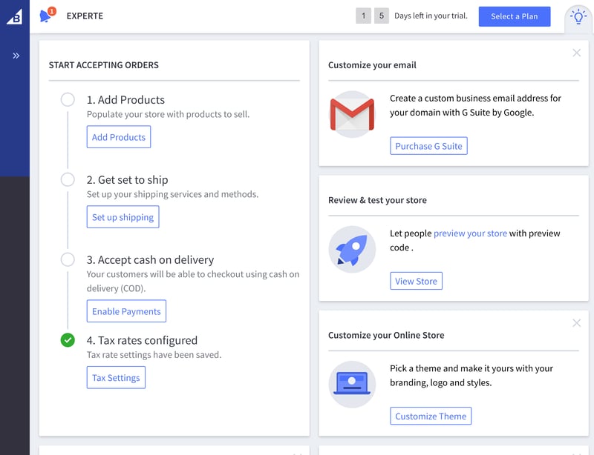This screenshot has height=455, width=594.
Task: Dismiss the Customize your email card
Action: tap(576, 53)
